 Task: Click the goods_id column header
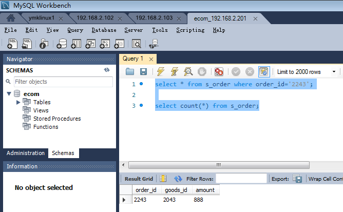coord(176,190)
